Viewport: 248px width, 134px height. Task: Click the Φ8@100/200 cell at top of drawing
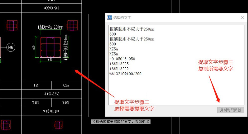pos(52,8)
